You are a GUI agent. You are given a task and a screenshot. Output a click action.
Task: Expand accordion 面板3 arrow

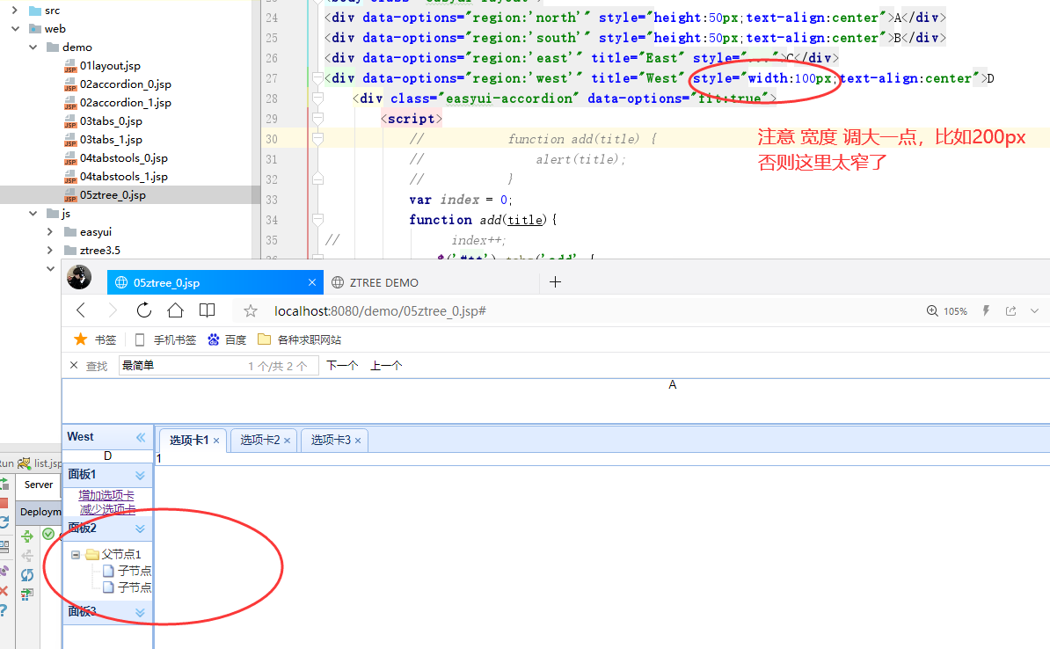pyautogui.click(x=140, y=612)
